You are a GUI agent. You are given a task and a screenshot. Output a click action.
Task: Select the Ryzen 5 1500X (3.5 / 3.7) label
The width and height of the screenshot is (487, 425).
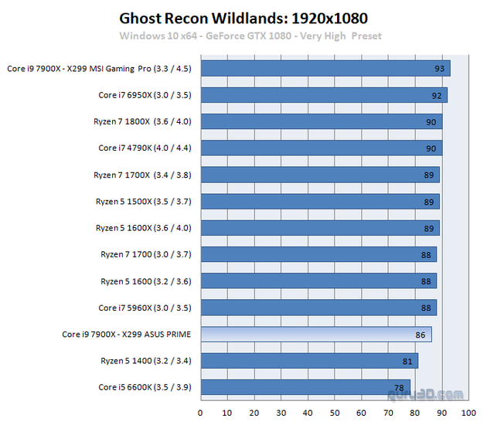click(144, 202)
